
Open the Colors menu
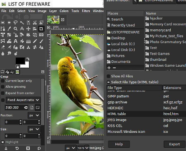pyautogui.click(x=64, y=11)
